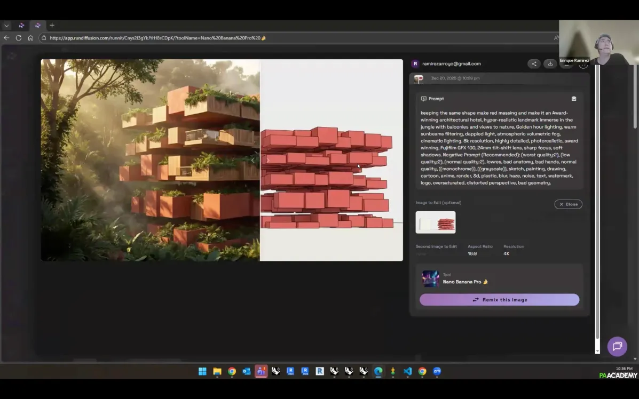The height and width of the screenshot is (399, 639).
Task: Click the Close button beside Image to Edit
Action: pyautogui.click(x=568, y=204)
